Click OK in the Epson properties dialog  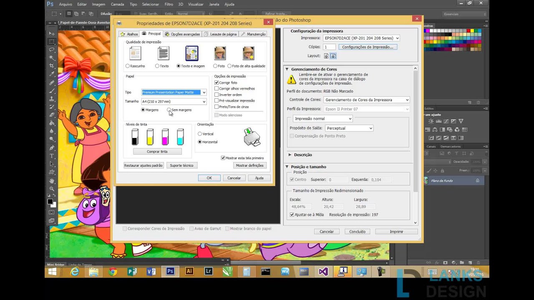209,178
